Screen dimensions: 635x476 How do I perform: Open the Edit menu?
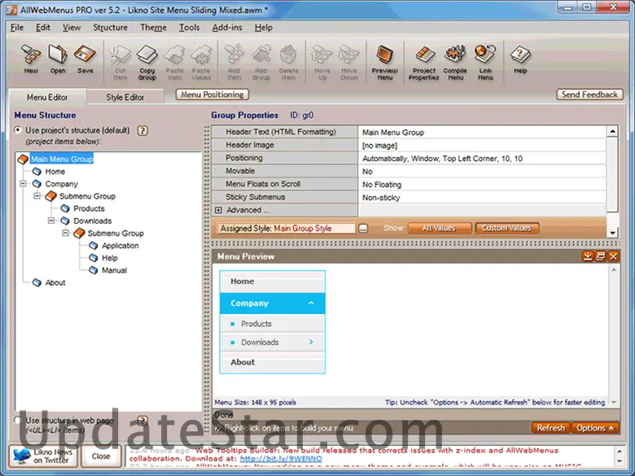(x=43, y=28)
